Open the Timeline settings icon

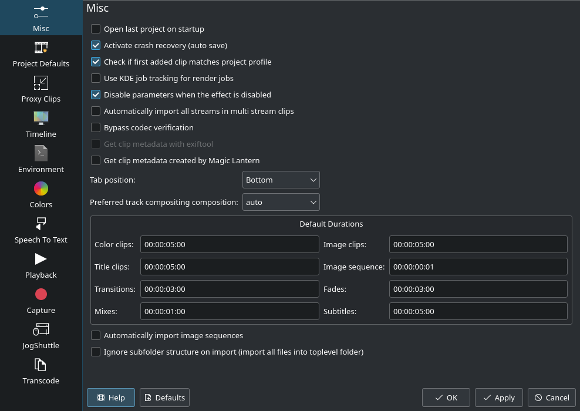click(x=41, y=118)
